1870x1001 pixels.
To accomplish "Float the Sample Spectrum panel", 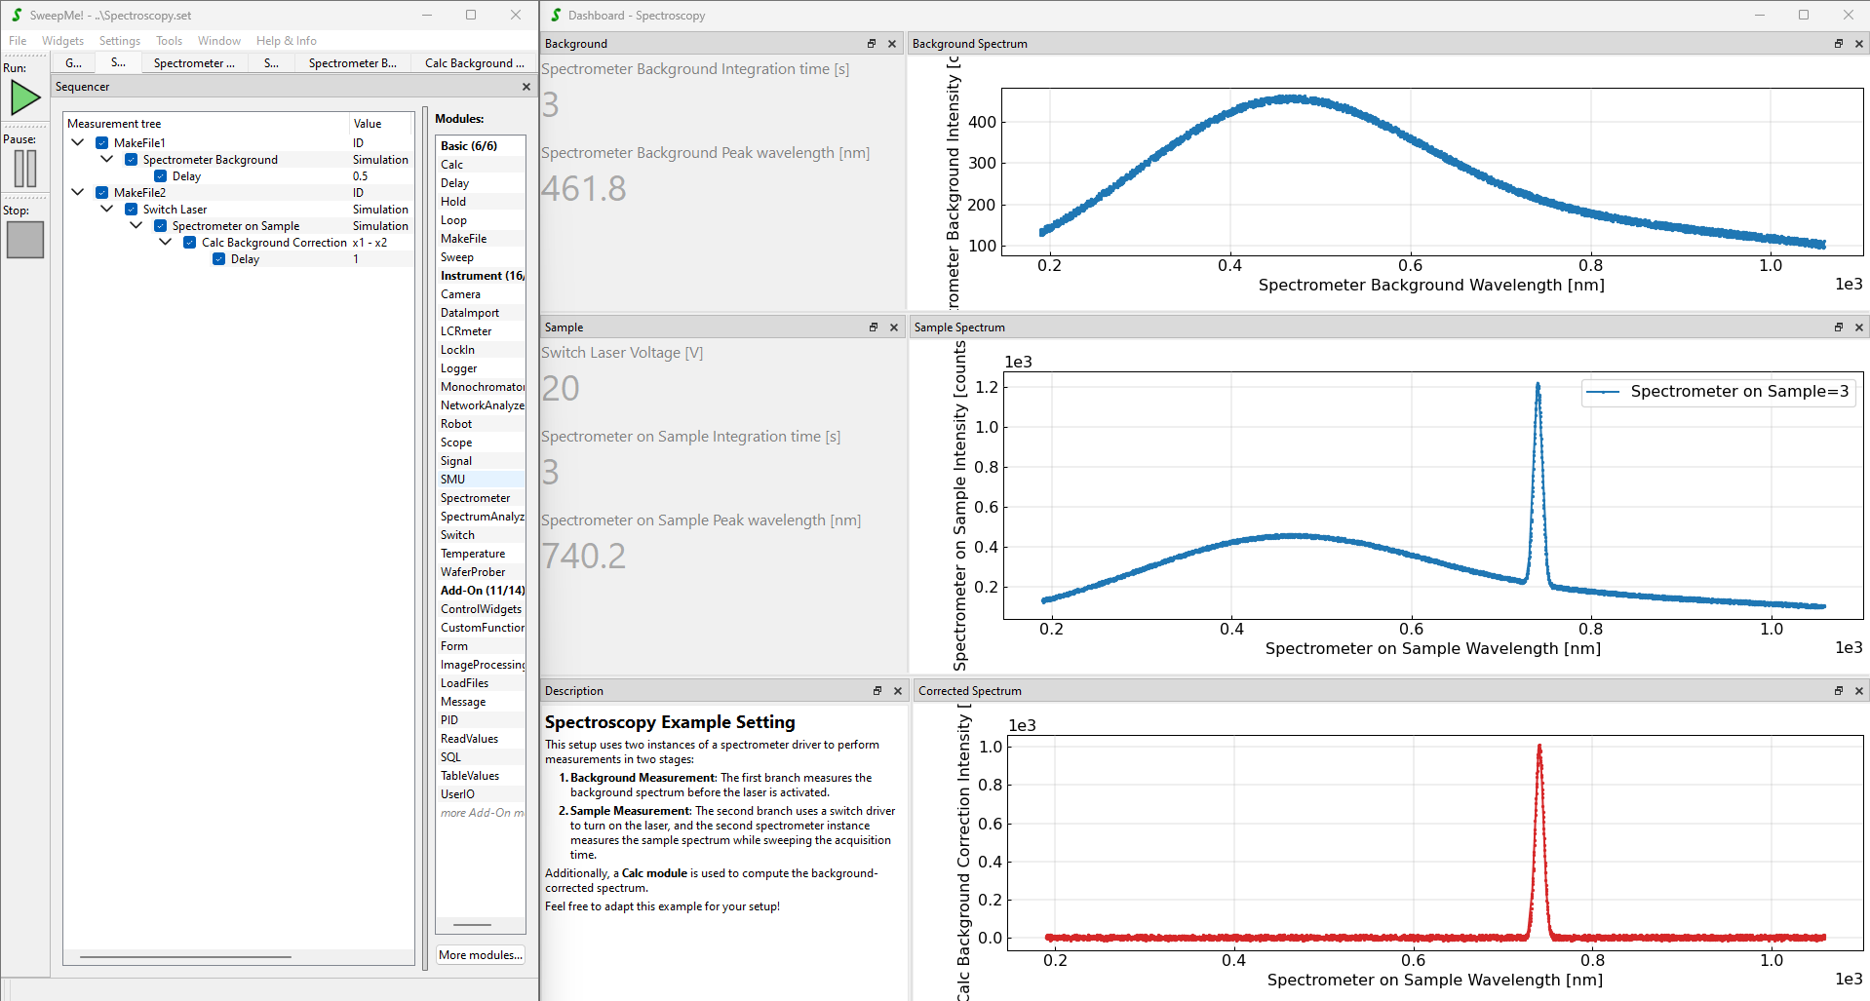I will pyautogui.click(x=1839, y=327).
